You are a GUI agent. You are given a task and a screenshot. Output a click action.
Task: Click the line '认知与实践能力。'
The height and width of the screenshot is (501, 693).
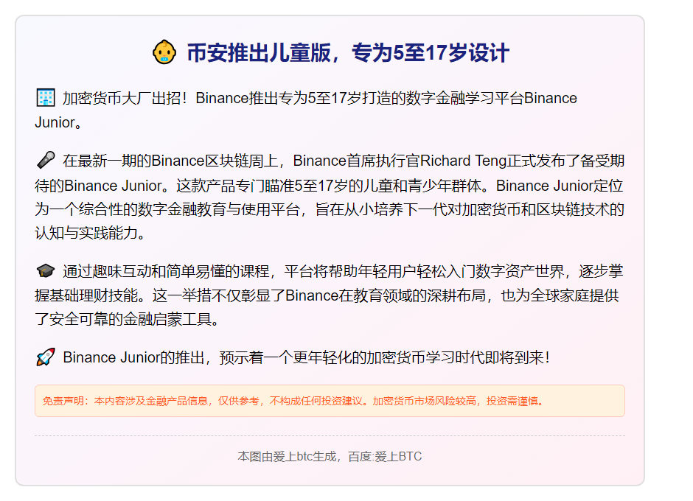click(90, 233)
